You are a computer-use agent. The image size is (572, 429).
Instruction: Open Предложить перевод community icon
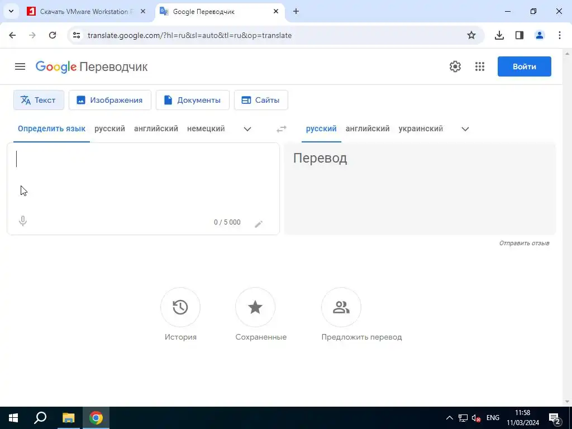pyautogui.click(x=341, y=307)
